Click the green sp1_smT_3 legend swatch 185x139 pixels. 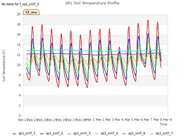click(69, 134)
